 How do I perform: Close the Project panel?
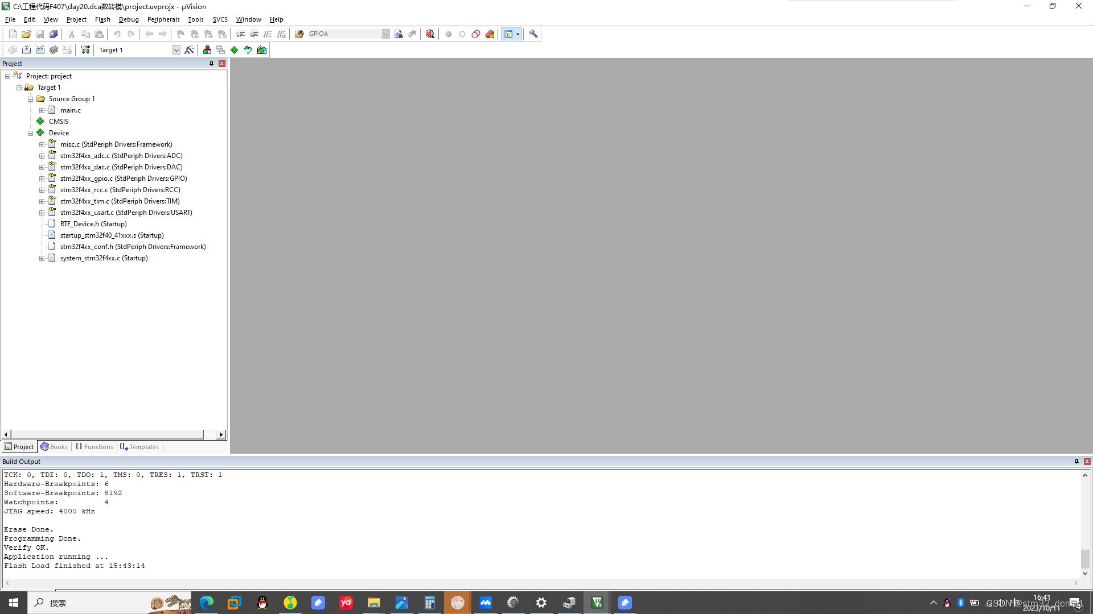222,64
